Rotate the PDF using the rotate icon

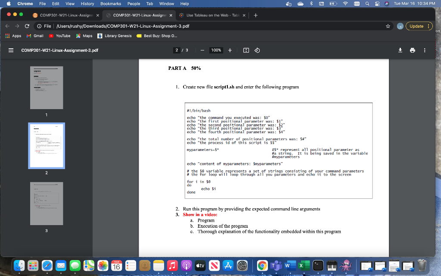pyautogui.click(x=257, y=50)
